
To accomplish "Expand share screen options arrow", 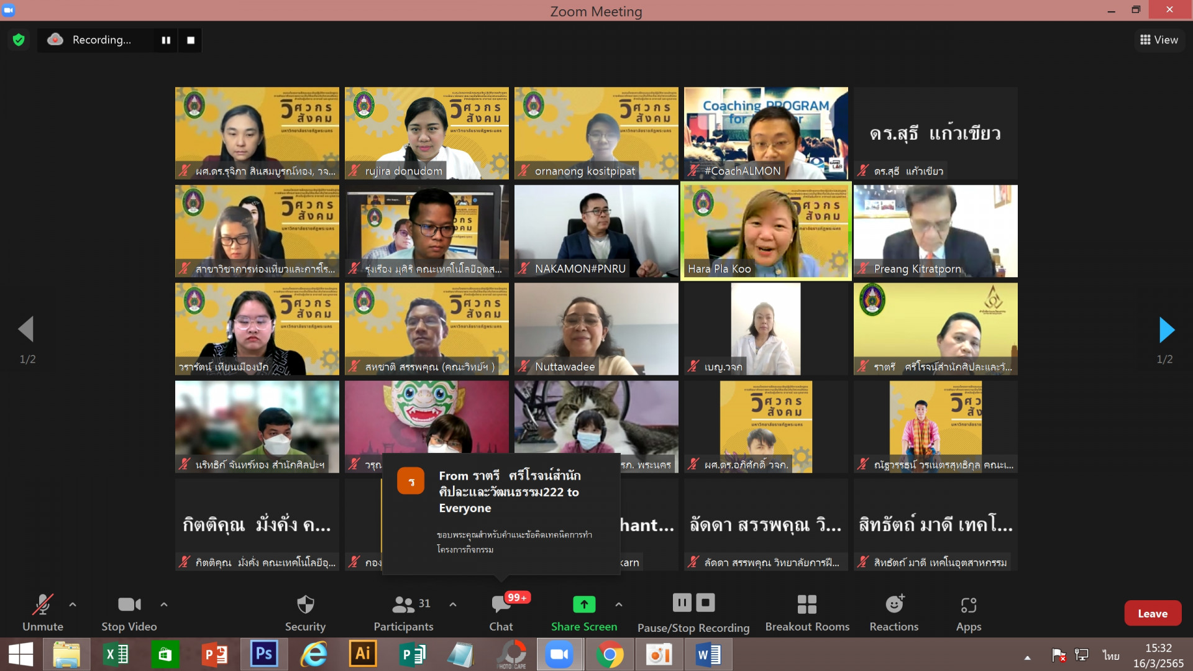I will point(619,604).
